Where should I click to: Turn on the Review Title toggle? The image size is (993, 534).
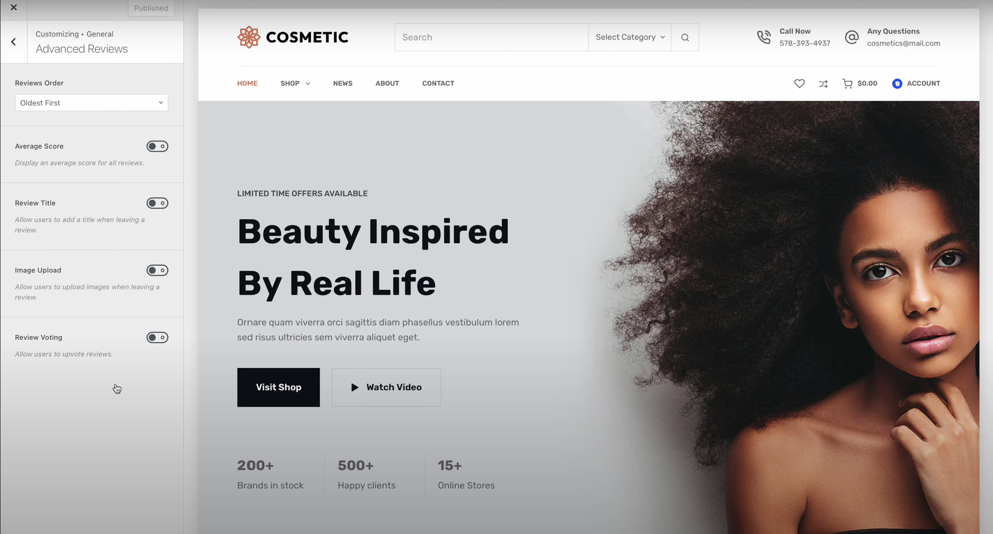[157, 203]
